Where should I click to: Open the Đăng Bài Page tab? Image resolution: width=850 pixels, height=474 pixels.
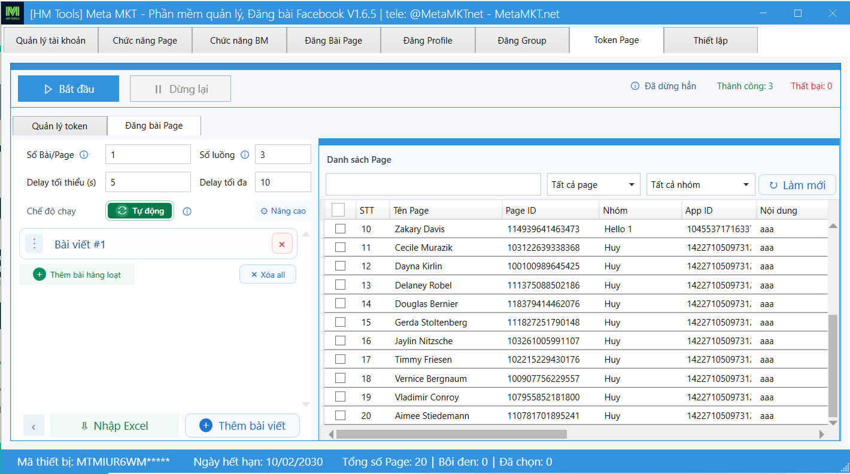pyautogui.click(x=333, y=41)
